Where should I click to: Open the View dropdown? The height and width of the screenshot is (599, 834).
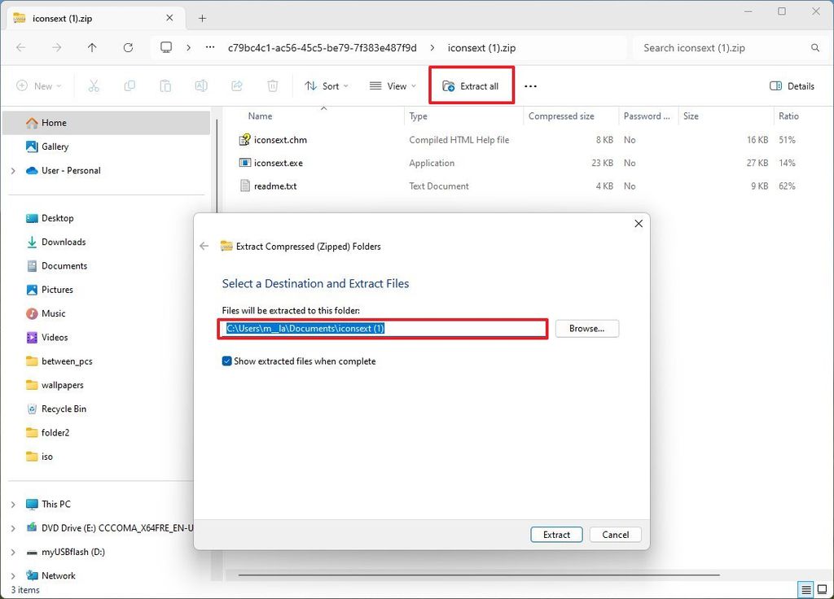[391, 85]
